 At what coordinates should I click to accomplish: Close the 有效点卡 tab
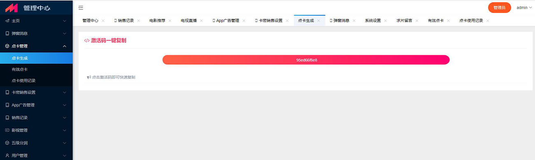coord(449,21)
